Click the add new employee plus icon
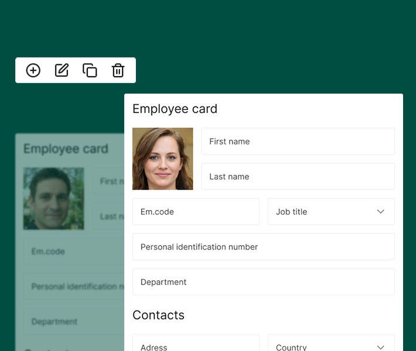Viewport: 416px width, 351px height. click(x=33, y=70)
